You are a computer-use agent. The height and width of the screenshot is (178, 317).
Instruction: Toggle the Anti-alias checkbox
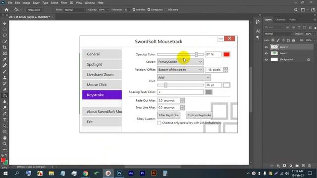click(x=134, y=10)
